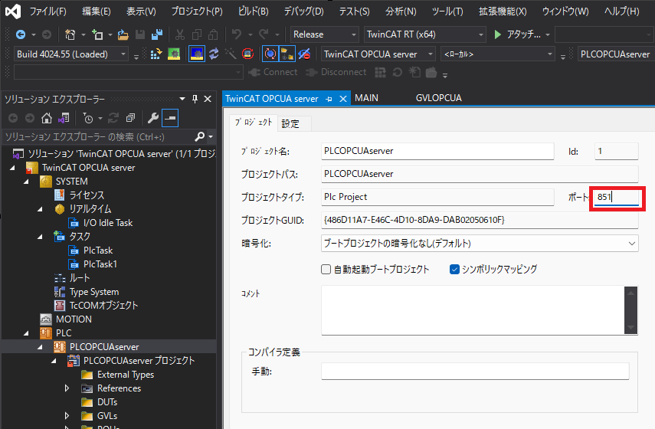
Task: Switch to the MAIN editor tab
Action: [x=366, y=98]
